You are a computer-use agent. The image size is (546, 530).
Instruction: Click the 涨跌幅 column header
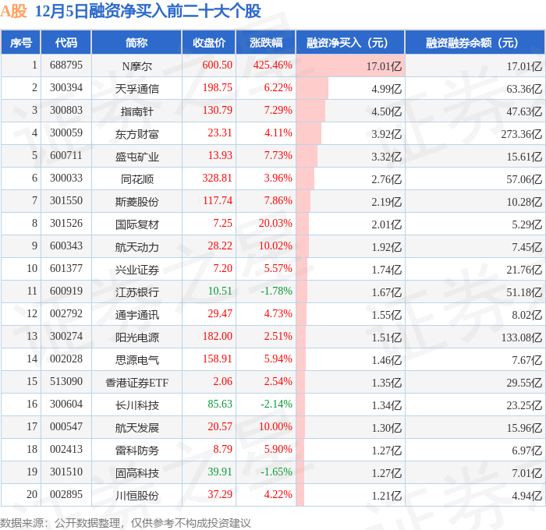click(266, 42)
